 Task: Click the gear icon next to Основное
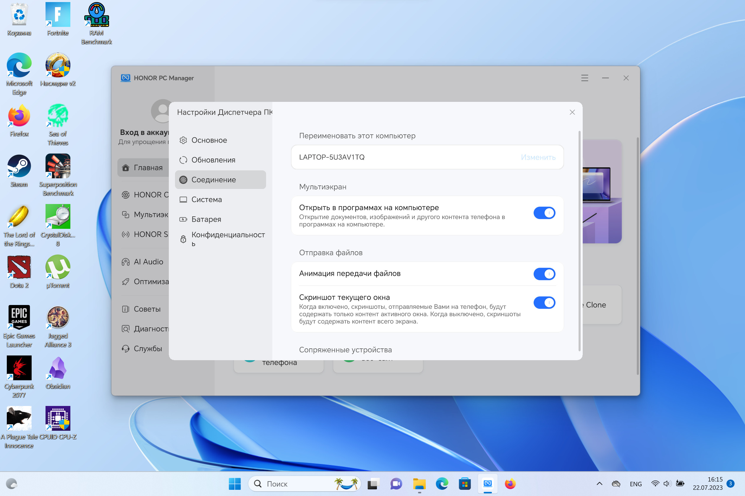183,140
